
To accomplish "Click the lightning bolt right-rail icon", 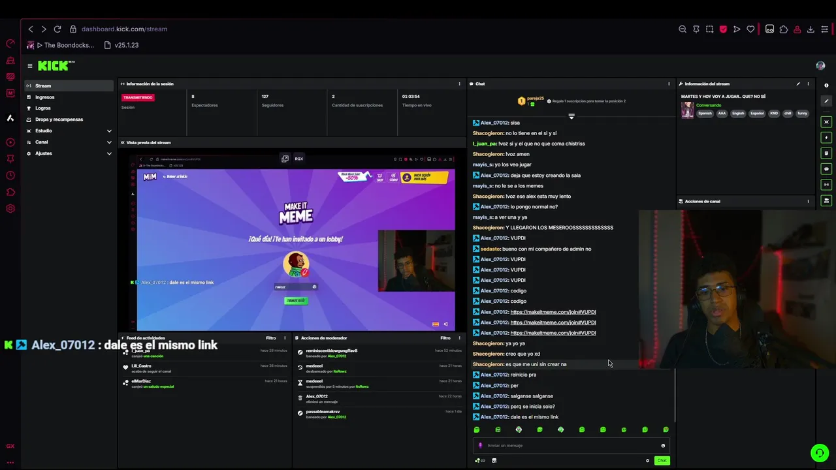I will coord(826,138).
